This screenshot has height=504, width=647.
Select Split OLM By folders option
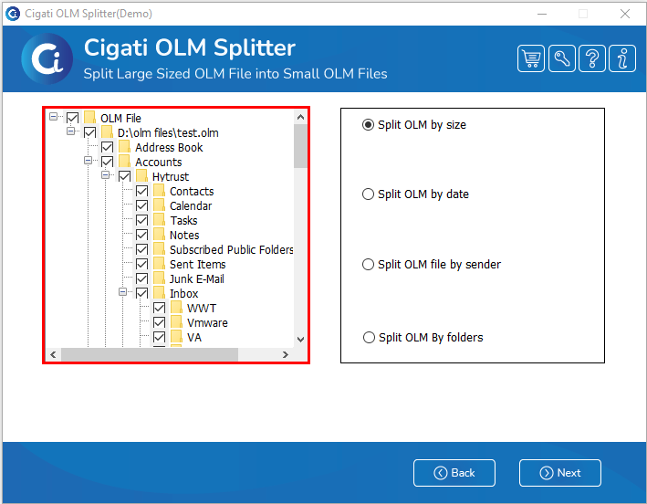click(423, 337)
